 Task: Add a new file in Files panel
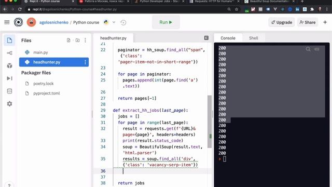click(x=68, y=41)
